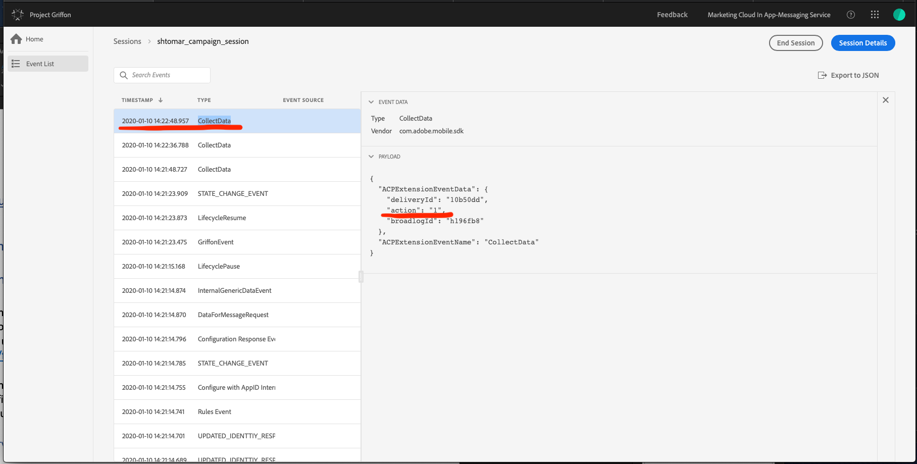Select the DataForMessageRequest row

click(237, 315)
